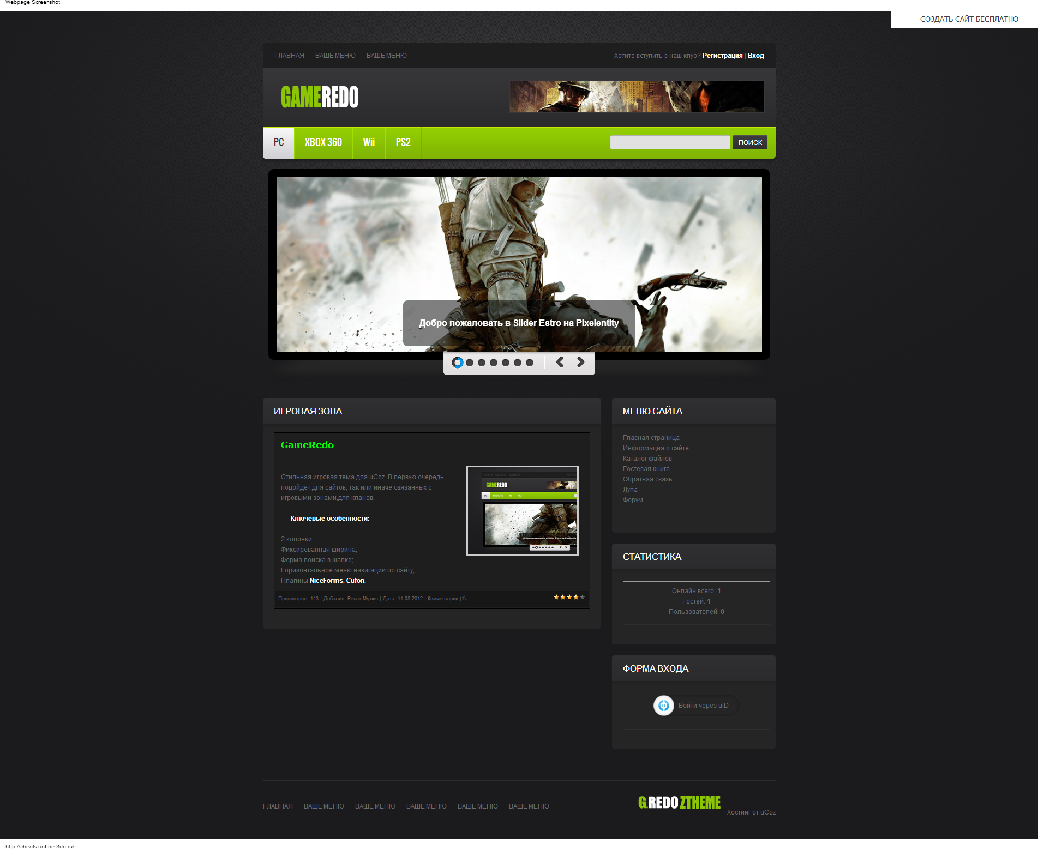Image resolution: width=1038 pixels, height=850 pixels.
Task: Go to previous slide arrow
Action: click(560, 362)
